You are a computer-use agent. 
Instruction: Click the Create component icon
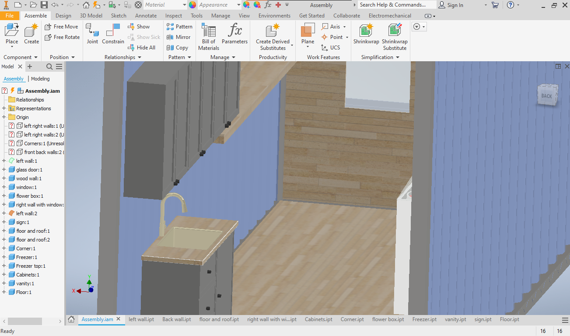(31, 34)
